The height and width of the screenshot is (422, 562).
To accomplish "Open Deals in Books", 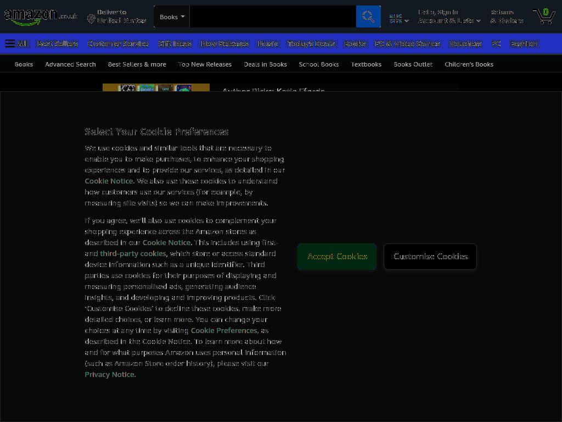I will [x=265, y=64].
